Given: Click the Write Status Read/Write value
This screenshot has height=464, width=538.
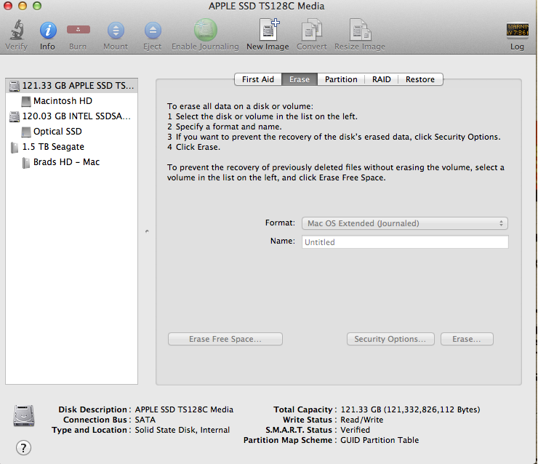Looking at the screenshot, I should tap(361, 420).
